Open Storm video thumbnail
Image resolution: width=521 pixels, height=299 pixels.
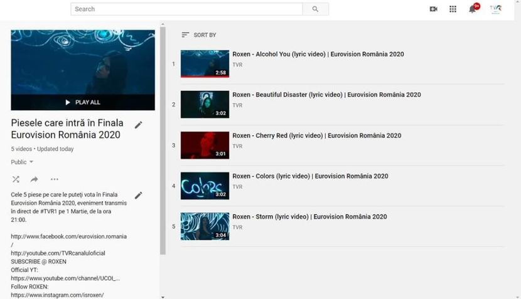pyautogui.click(x=205, y=226)
